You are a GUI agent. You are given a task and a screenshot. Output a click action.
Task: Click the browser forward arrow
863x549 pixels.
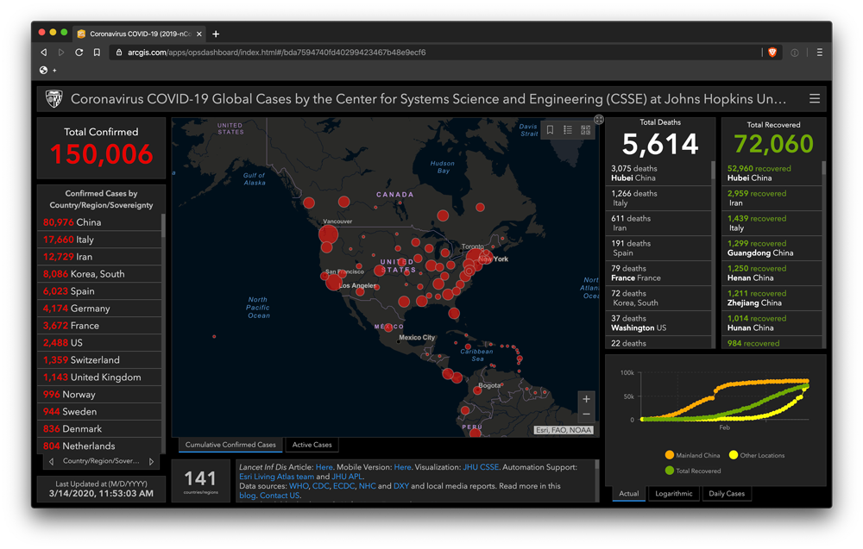61,53
